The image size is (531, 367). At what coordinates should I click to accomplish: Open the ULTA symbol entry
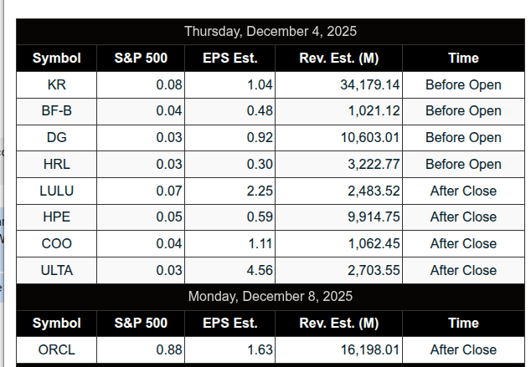click(57, 270)
